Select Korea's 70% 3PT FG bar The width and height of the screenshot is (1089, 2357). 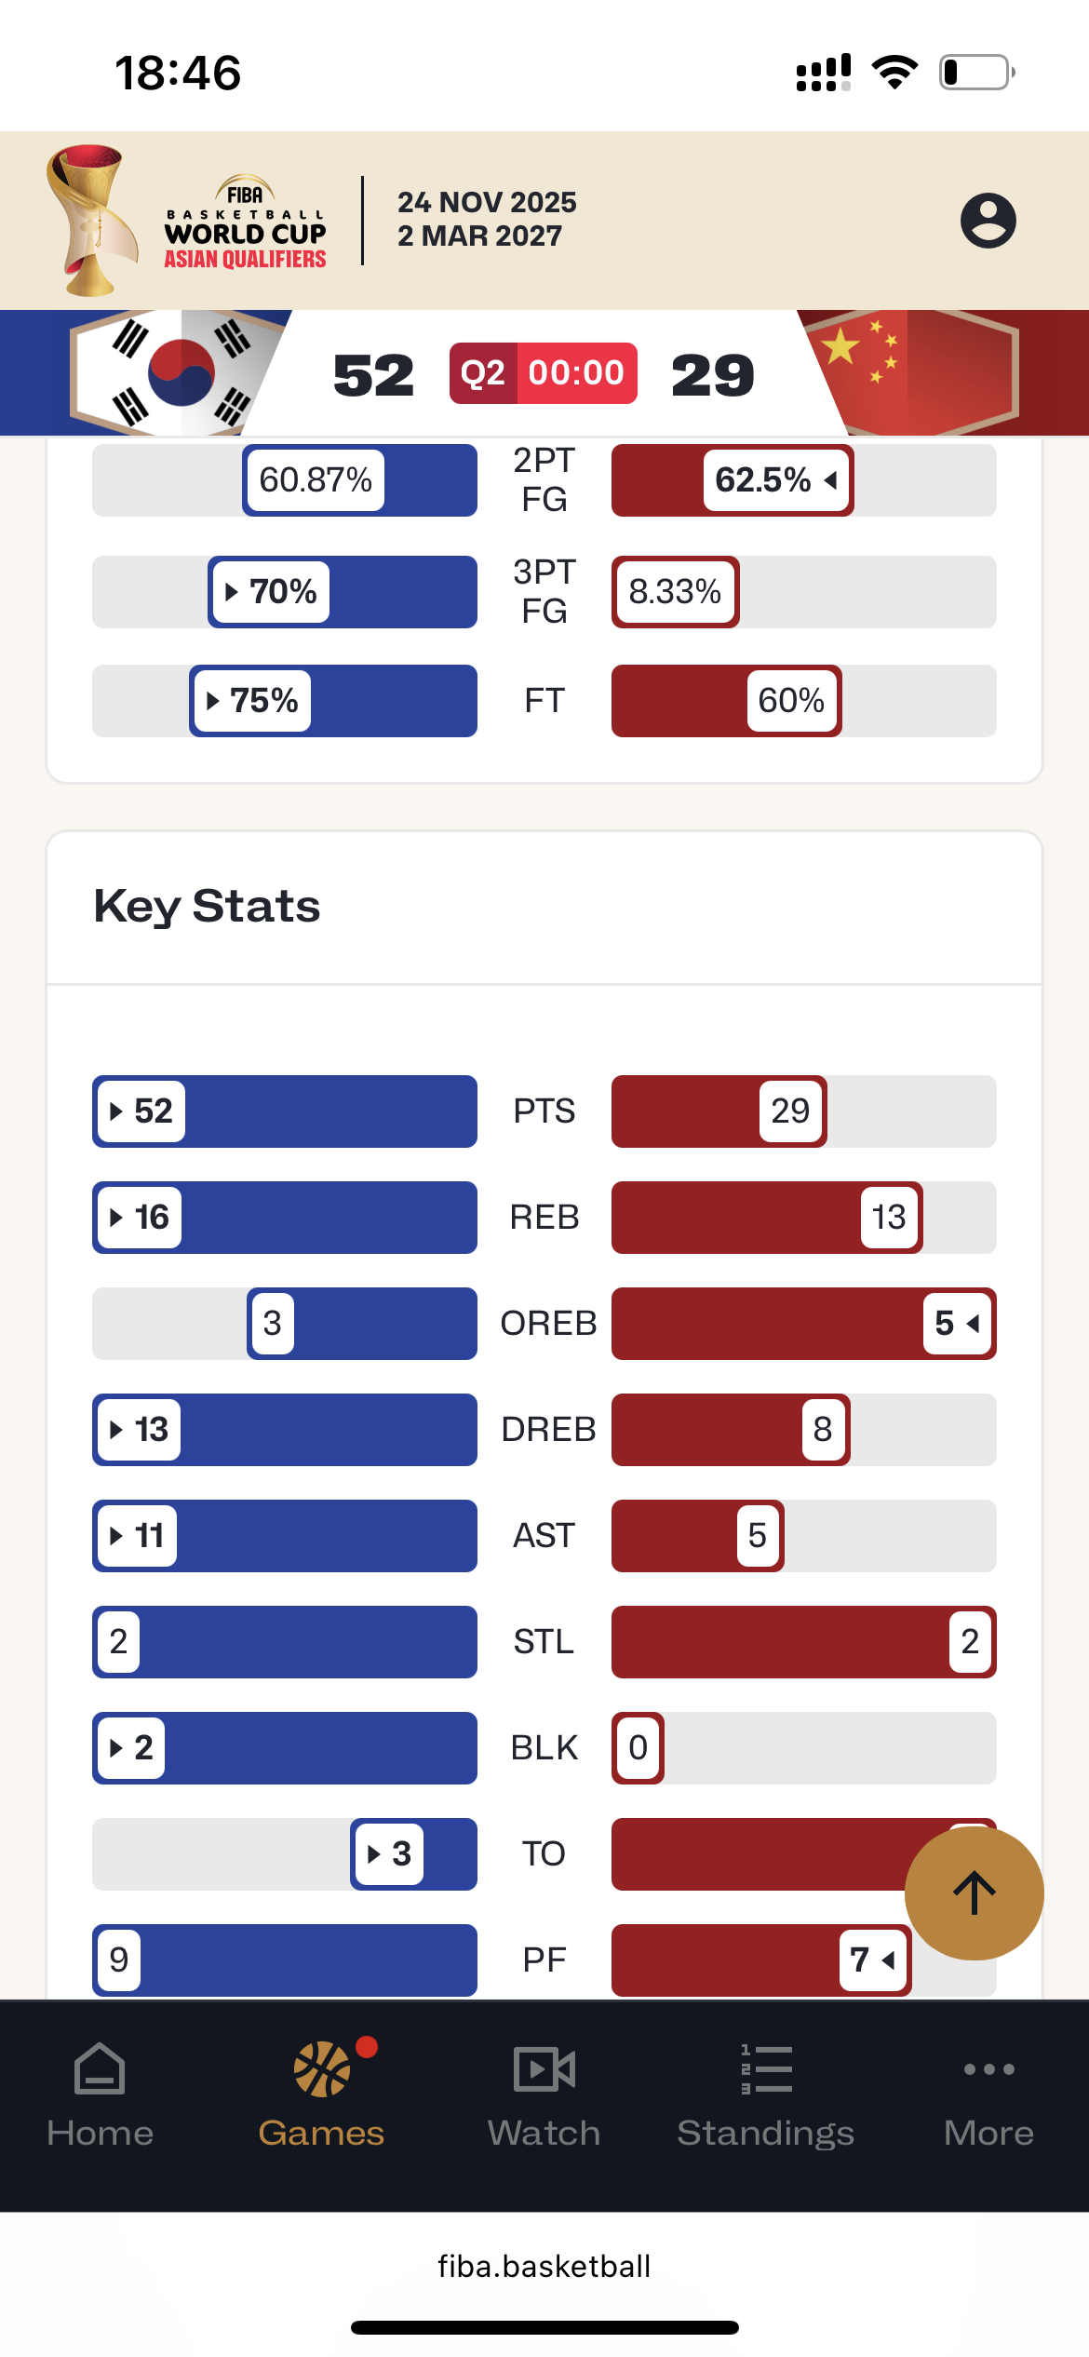point(343,592)
